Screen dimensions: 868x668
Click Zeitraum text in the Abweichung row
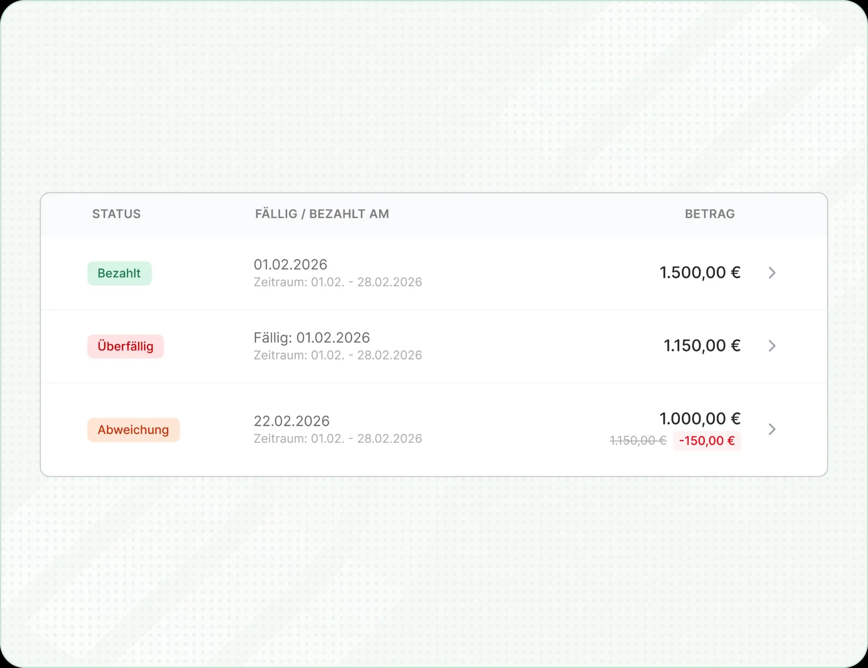pyautogui.click(x=338, y=439)
